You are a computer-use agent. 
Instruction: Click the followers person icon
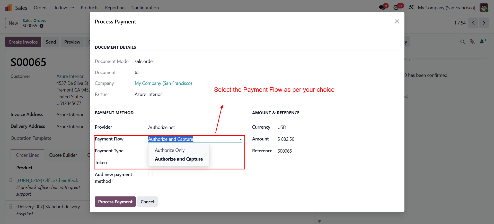(483, 41)
